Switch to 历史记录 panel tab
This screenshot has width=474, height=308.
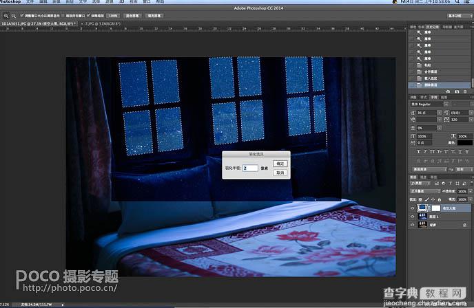click(433, 27)
